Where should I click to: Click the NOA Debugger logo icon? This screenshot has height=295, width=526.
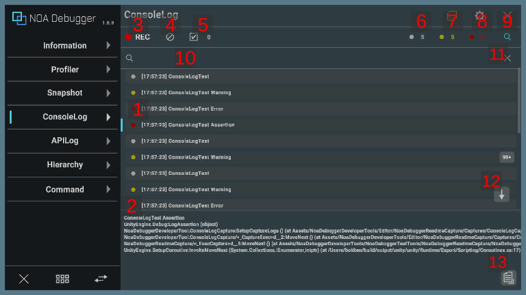coord(19,18)
